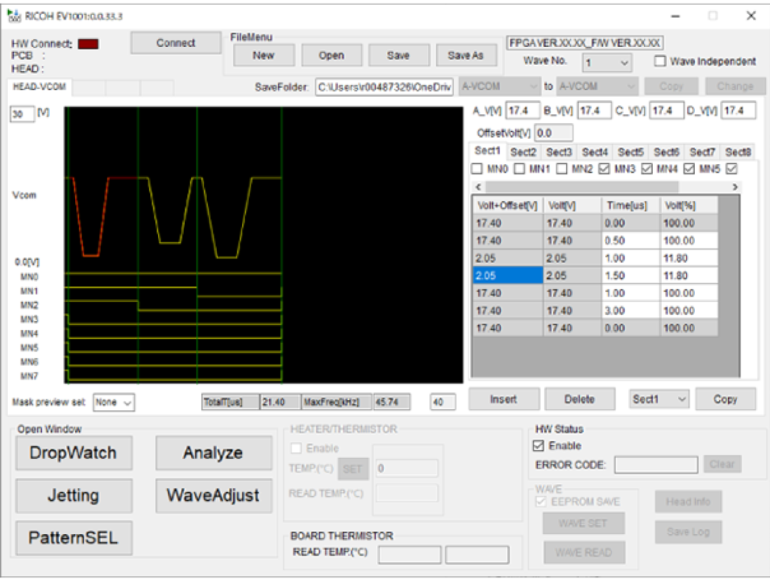Image resolution: width=770 pixels, height=581 pixels.
Task: Click the Connect button
Action: [x=175, y=43]
